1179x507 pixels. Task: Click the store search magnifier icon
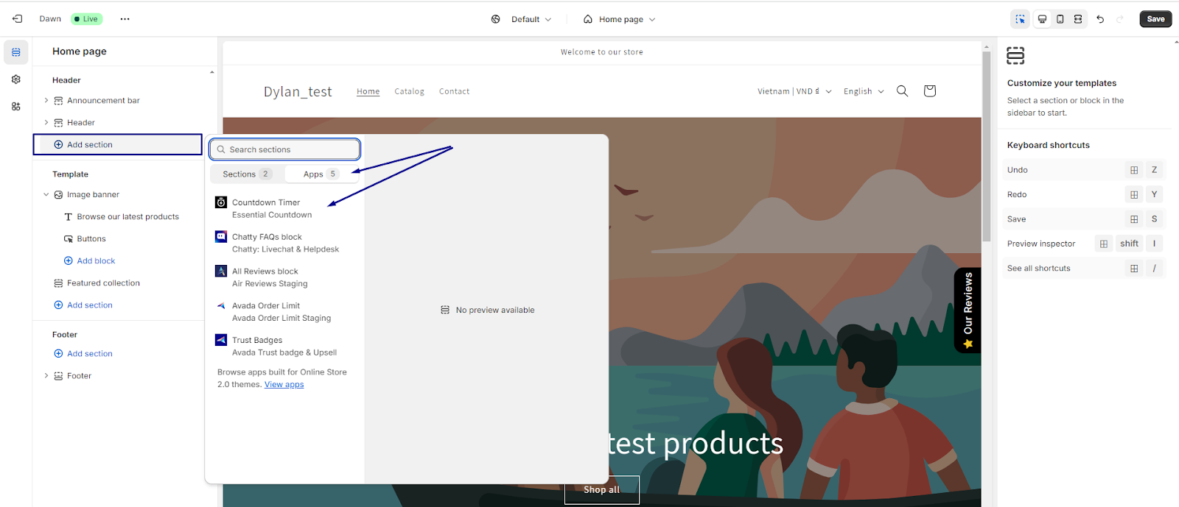[902, 91]
